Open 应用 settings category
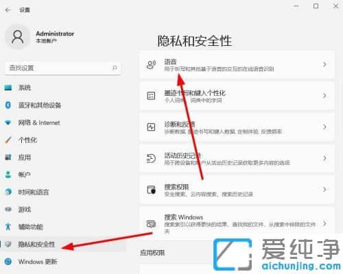This screenshot has height=274, width=343. coord(63,158)
